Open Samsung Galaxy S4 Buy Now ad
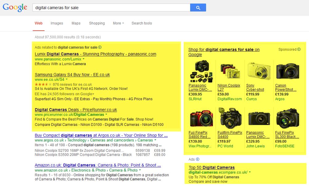Viewport: 309px width, 186px height. pyautogui.click(x=72, y=74)
